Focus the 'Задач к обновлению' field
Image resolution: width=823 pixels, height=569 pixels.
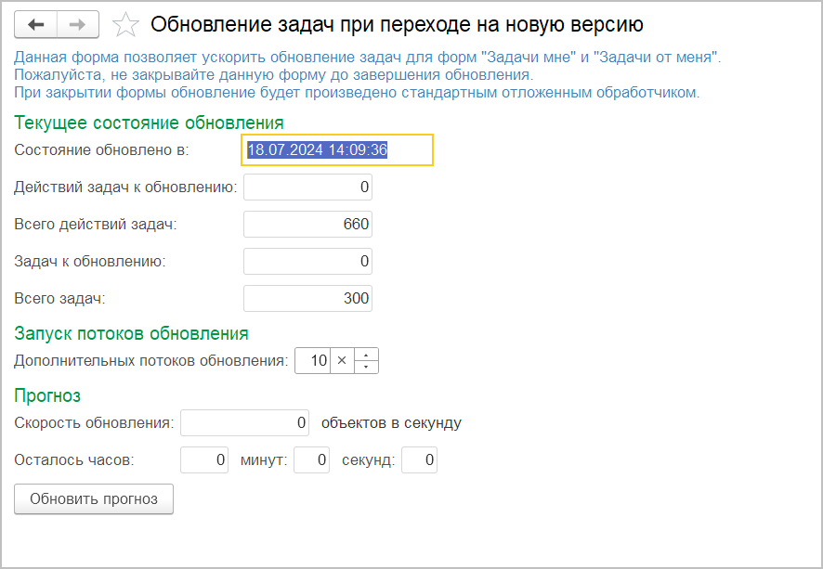pyautogui.click(x=307, y=262)
